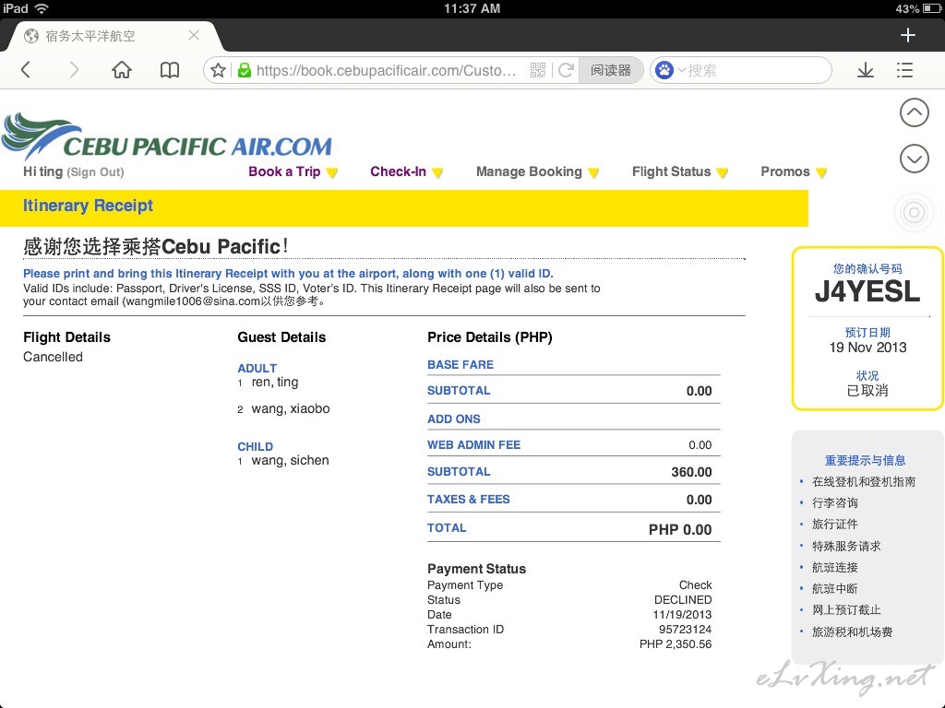Screen dimensions: 945x708
Task: Open the 旅行证件 link
Action: 834,525
